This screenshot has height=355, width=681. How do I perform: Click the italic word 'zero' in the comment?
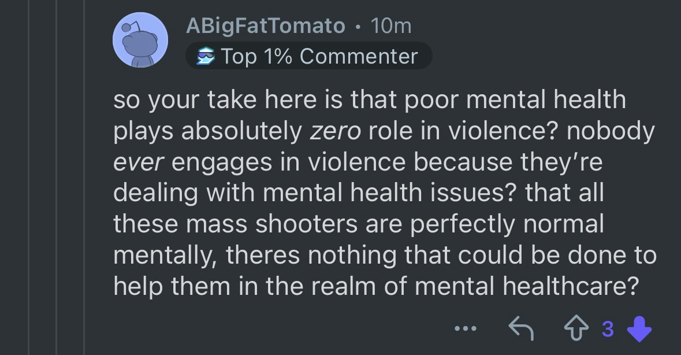coord(335,131)
